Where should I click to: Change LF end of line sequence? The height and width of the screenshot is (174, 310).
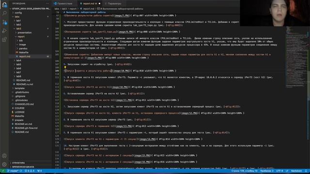coord(287,171)
